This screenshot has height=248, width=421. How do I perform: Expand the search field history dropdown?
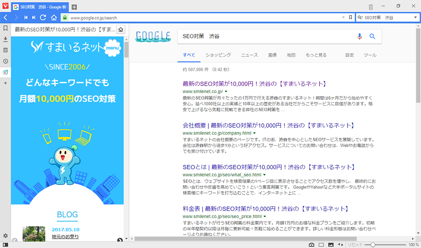pos(416,18)
